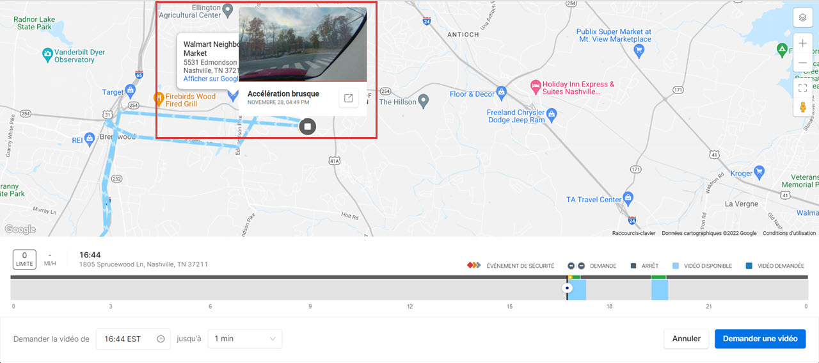The height and width of the screenshot is (363, 819).
Task: Click the TA Travel Center marker
Action: [629, 197]
